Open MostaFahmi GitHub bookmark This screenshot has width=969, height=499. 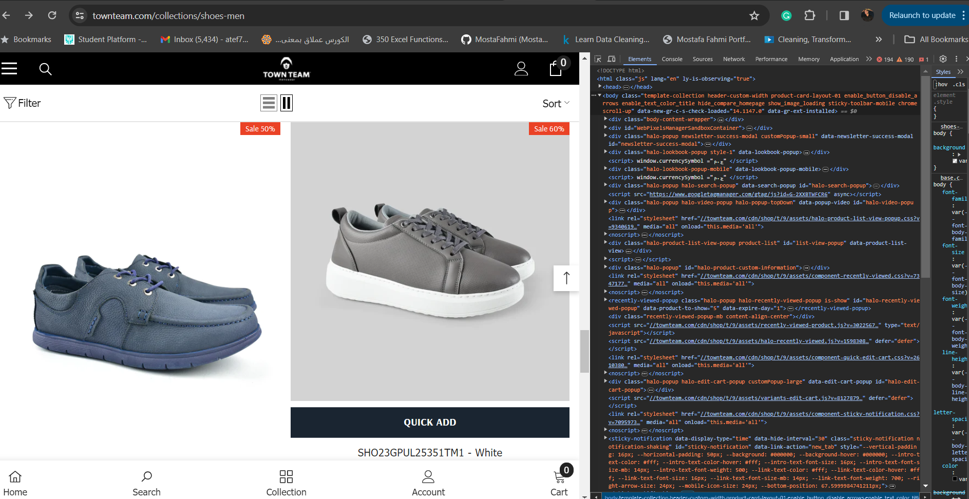[x=504, y=40]
